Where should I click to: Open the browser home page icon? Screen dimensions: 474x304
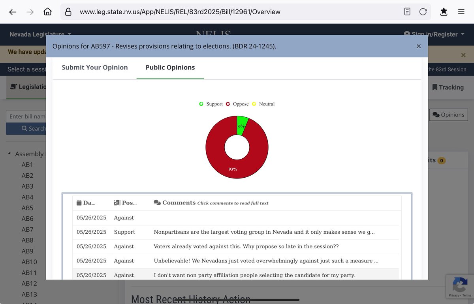click(47, 12)
